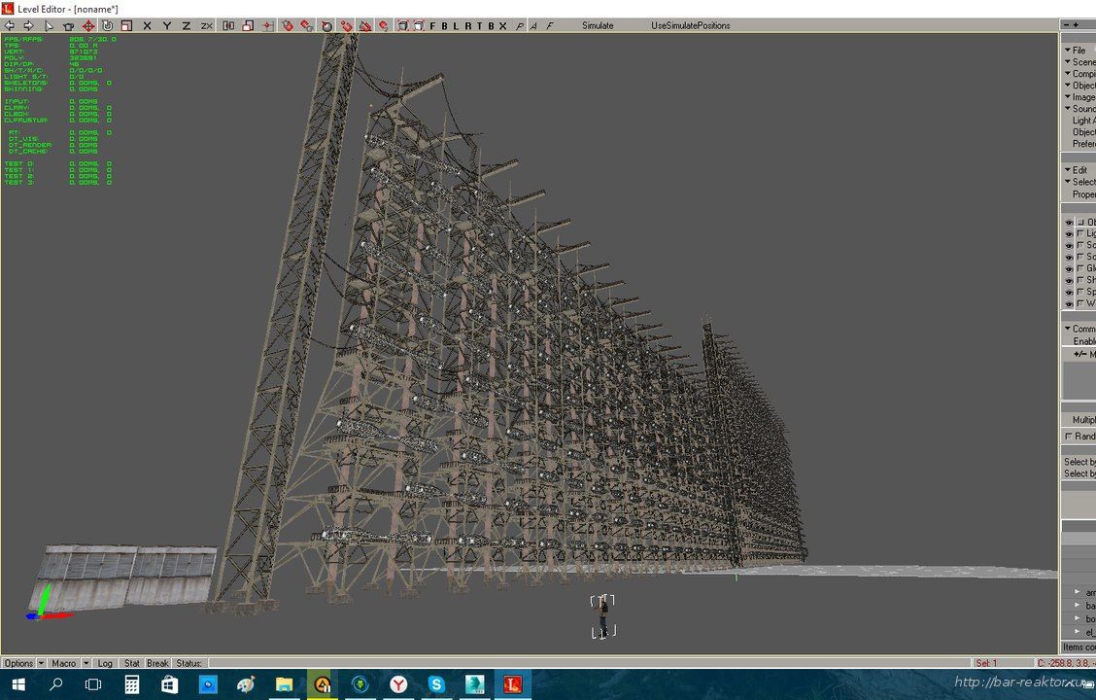
Task: Click UseSimulatePositions in the top bar
Action: pos(690,25)
